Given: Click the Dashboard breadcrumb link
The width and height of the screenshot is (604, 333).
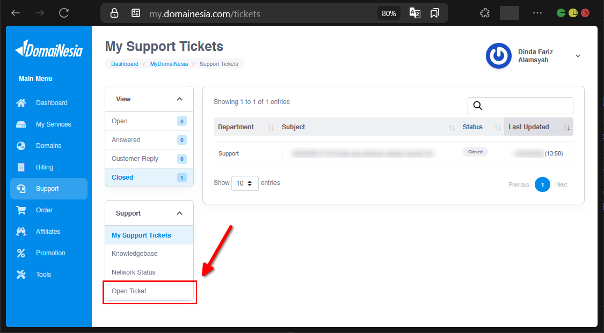Looking at the screenshot, I should point(125,64).
